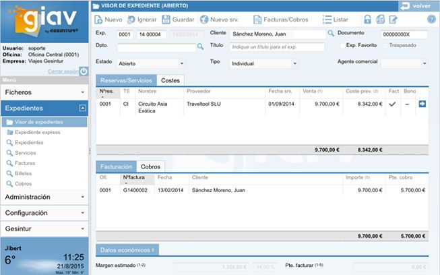Click the Cliente name field
440x275 pixels.
coord(278,34)
